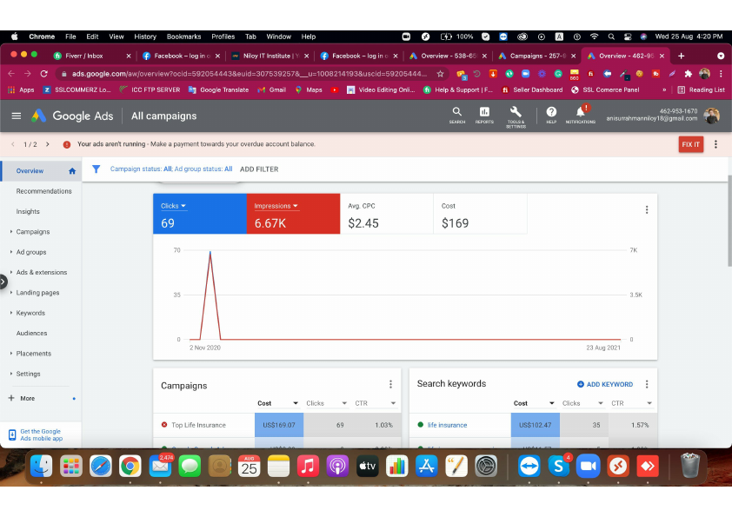Click the funnel filter icon

coord(96,169)
